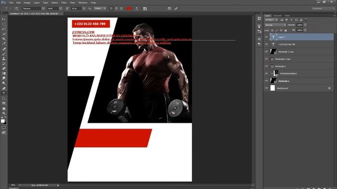
Task: Click the foreground color swatch
Action: coord(3,121)
